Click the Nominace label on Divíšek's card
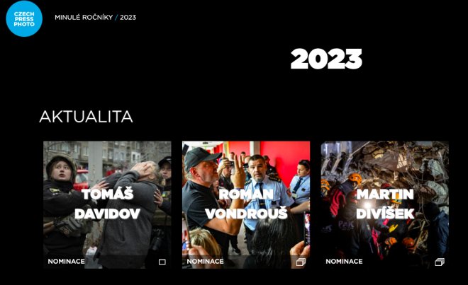 344,262
